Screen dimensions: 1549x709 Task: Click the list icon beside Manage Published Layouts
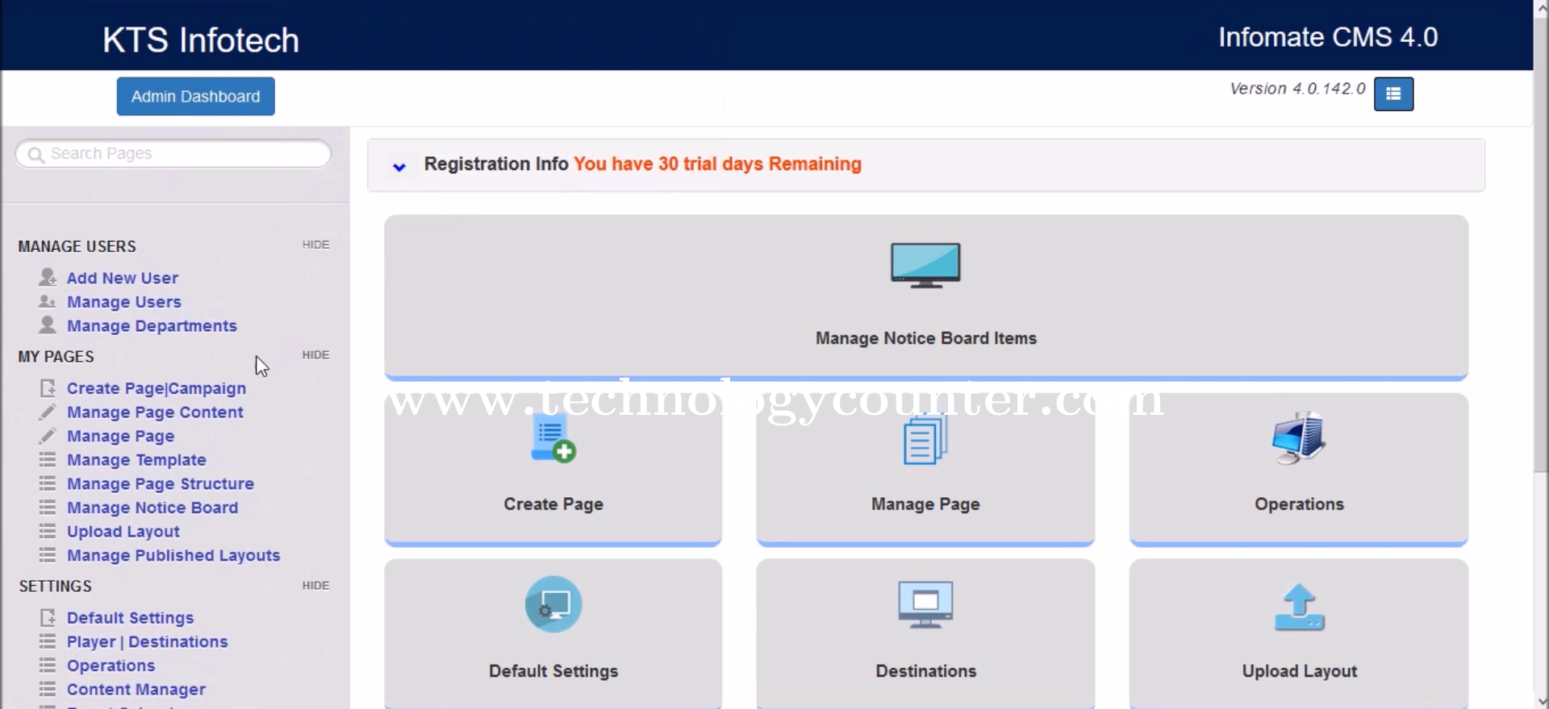pyautogui.click(x=48, y=555)
